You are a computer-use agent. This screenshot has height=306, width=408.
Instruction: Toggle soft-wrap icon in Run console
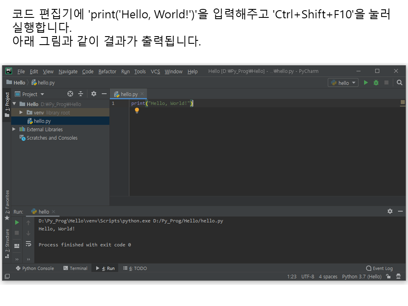click(x=28, y=244)
